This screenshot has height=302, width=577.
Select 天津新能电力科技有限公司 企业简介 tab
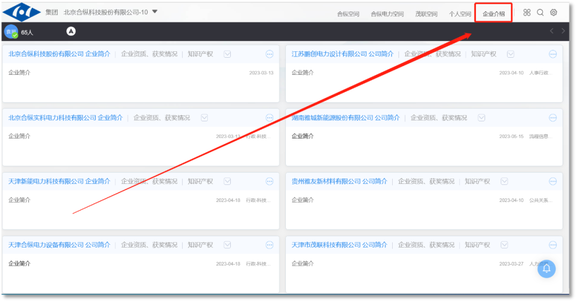(59, 181)
